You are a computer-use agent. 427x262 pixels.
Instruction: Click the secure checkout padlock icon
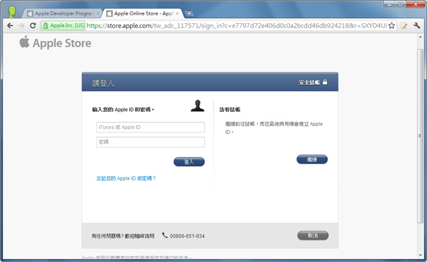325,82
